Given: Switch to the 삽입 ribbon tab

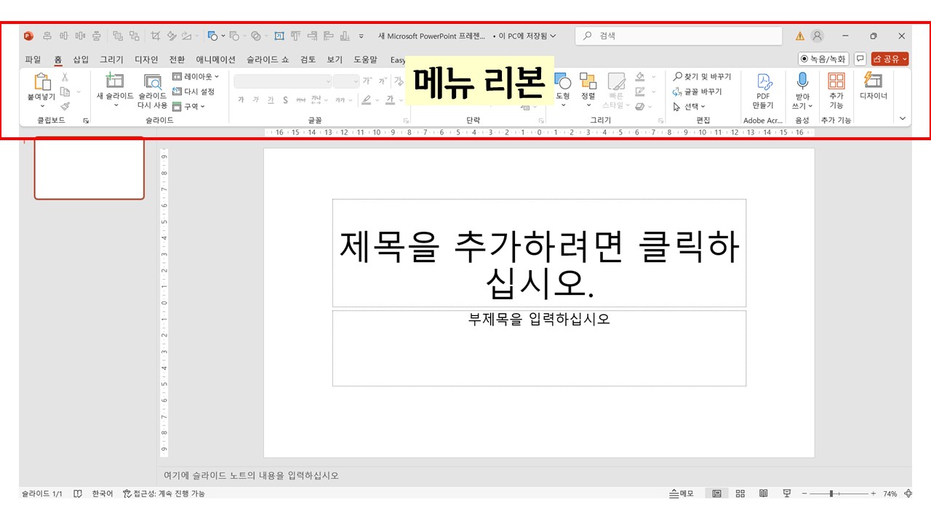Looking at the screenshot, I should tap(80, 60).
